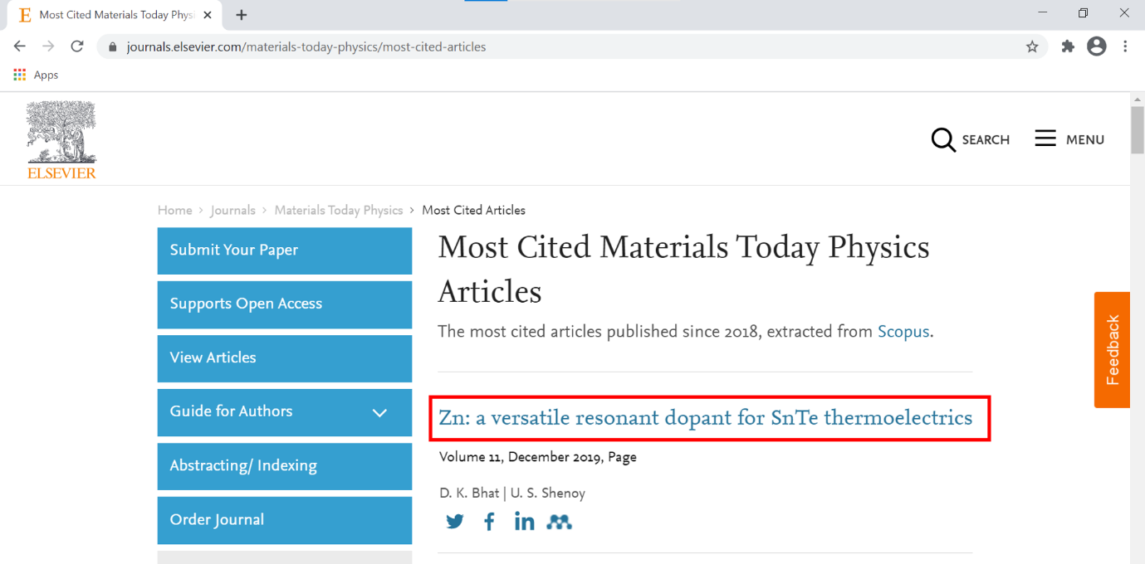This screenshot has height=564, width=1145.
Task: Follow the Scopus link
Action: 903,332
